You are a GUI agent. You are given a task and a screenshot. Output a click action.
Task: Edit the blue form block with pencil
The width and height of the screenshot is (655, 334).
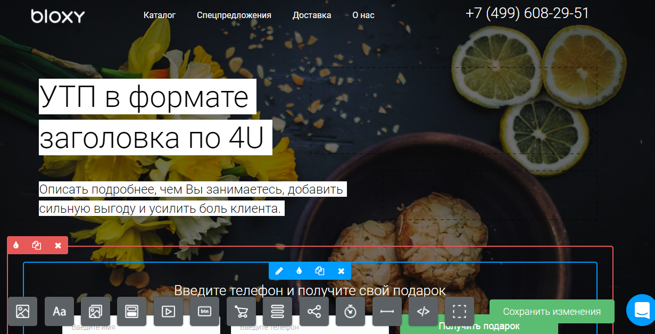[278, 271]
